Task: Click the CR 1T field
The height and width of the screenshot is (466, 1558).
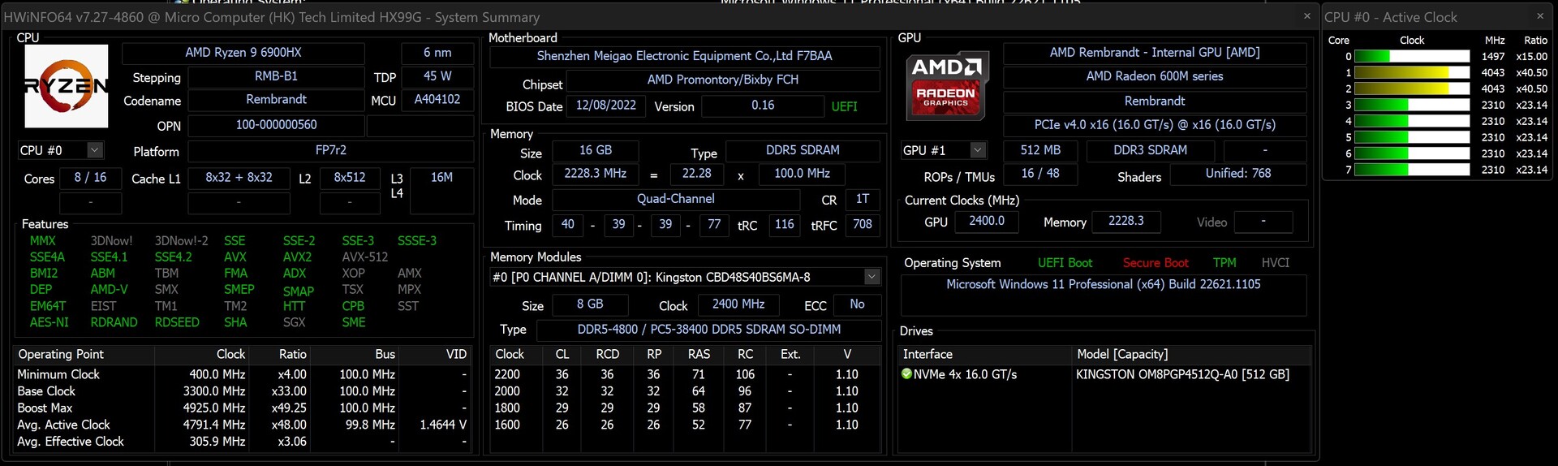Action: click(862, 199)
